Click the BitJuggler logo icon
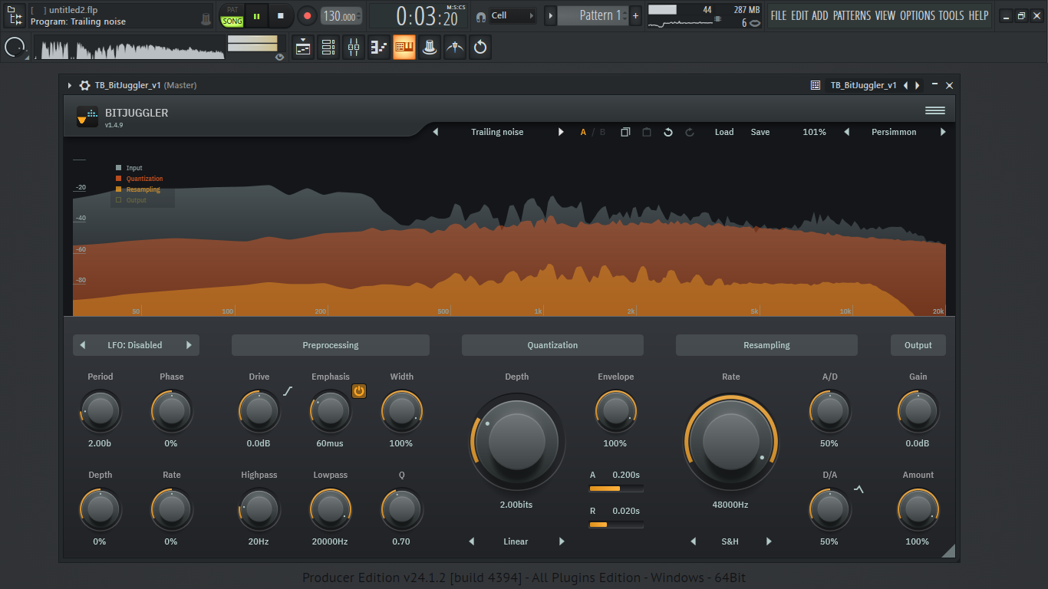Screen dimensions: 1048x589 coord(87,117)
